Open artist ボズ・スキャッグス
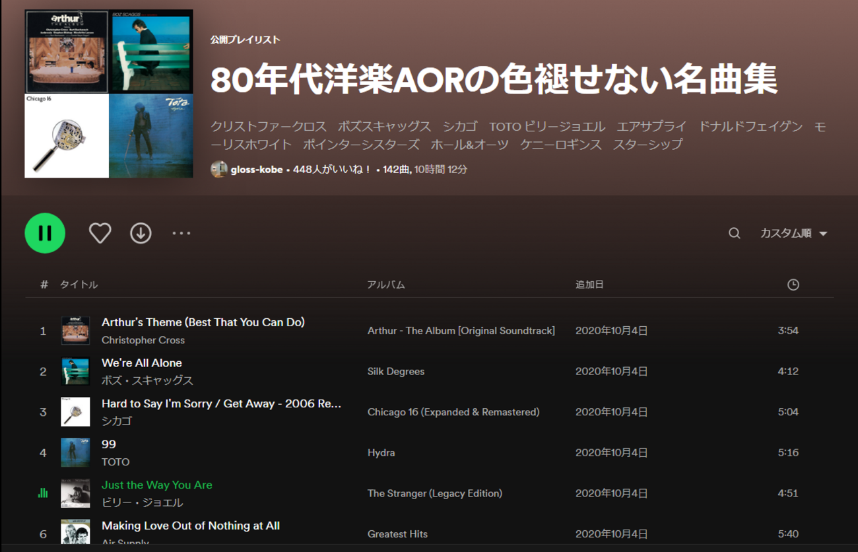858x552 pixels. coord(147,381)
